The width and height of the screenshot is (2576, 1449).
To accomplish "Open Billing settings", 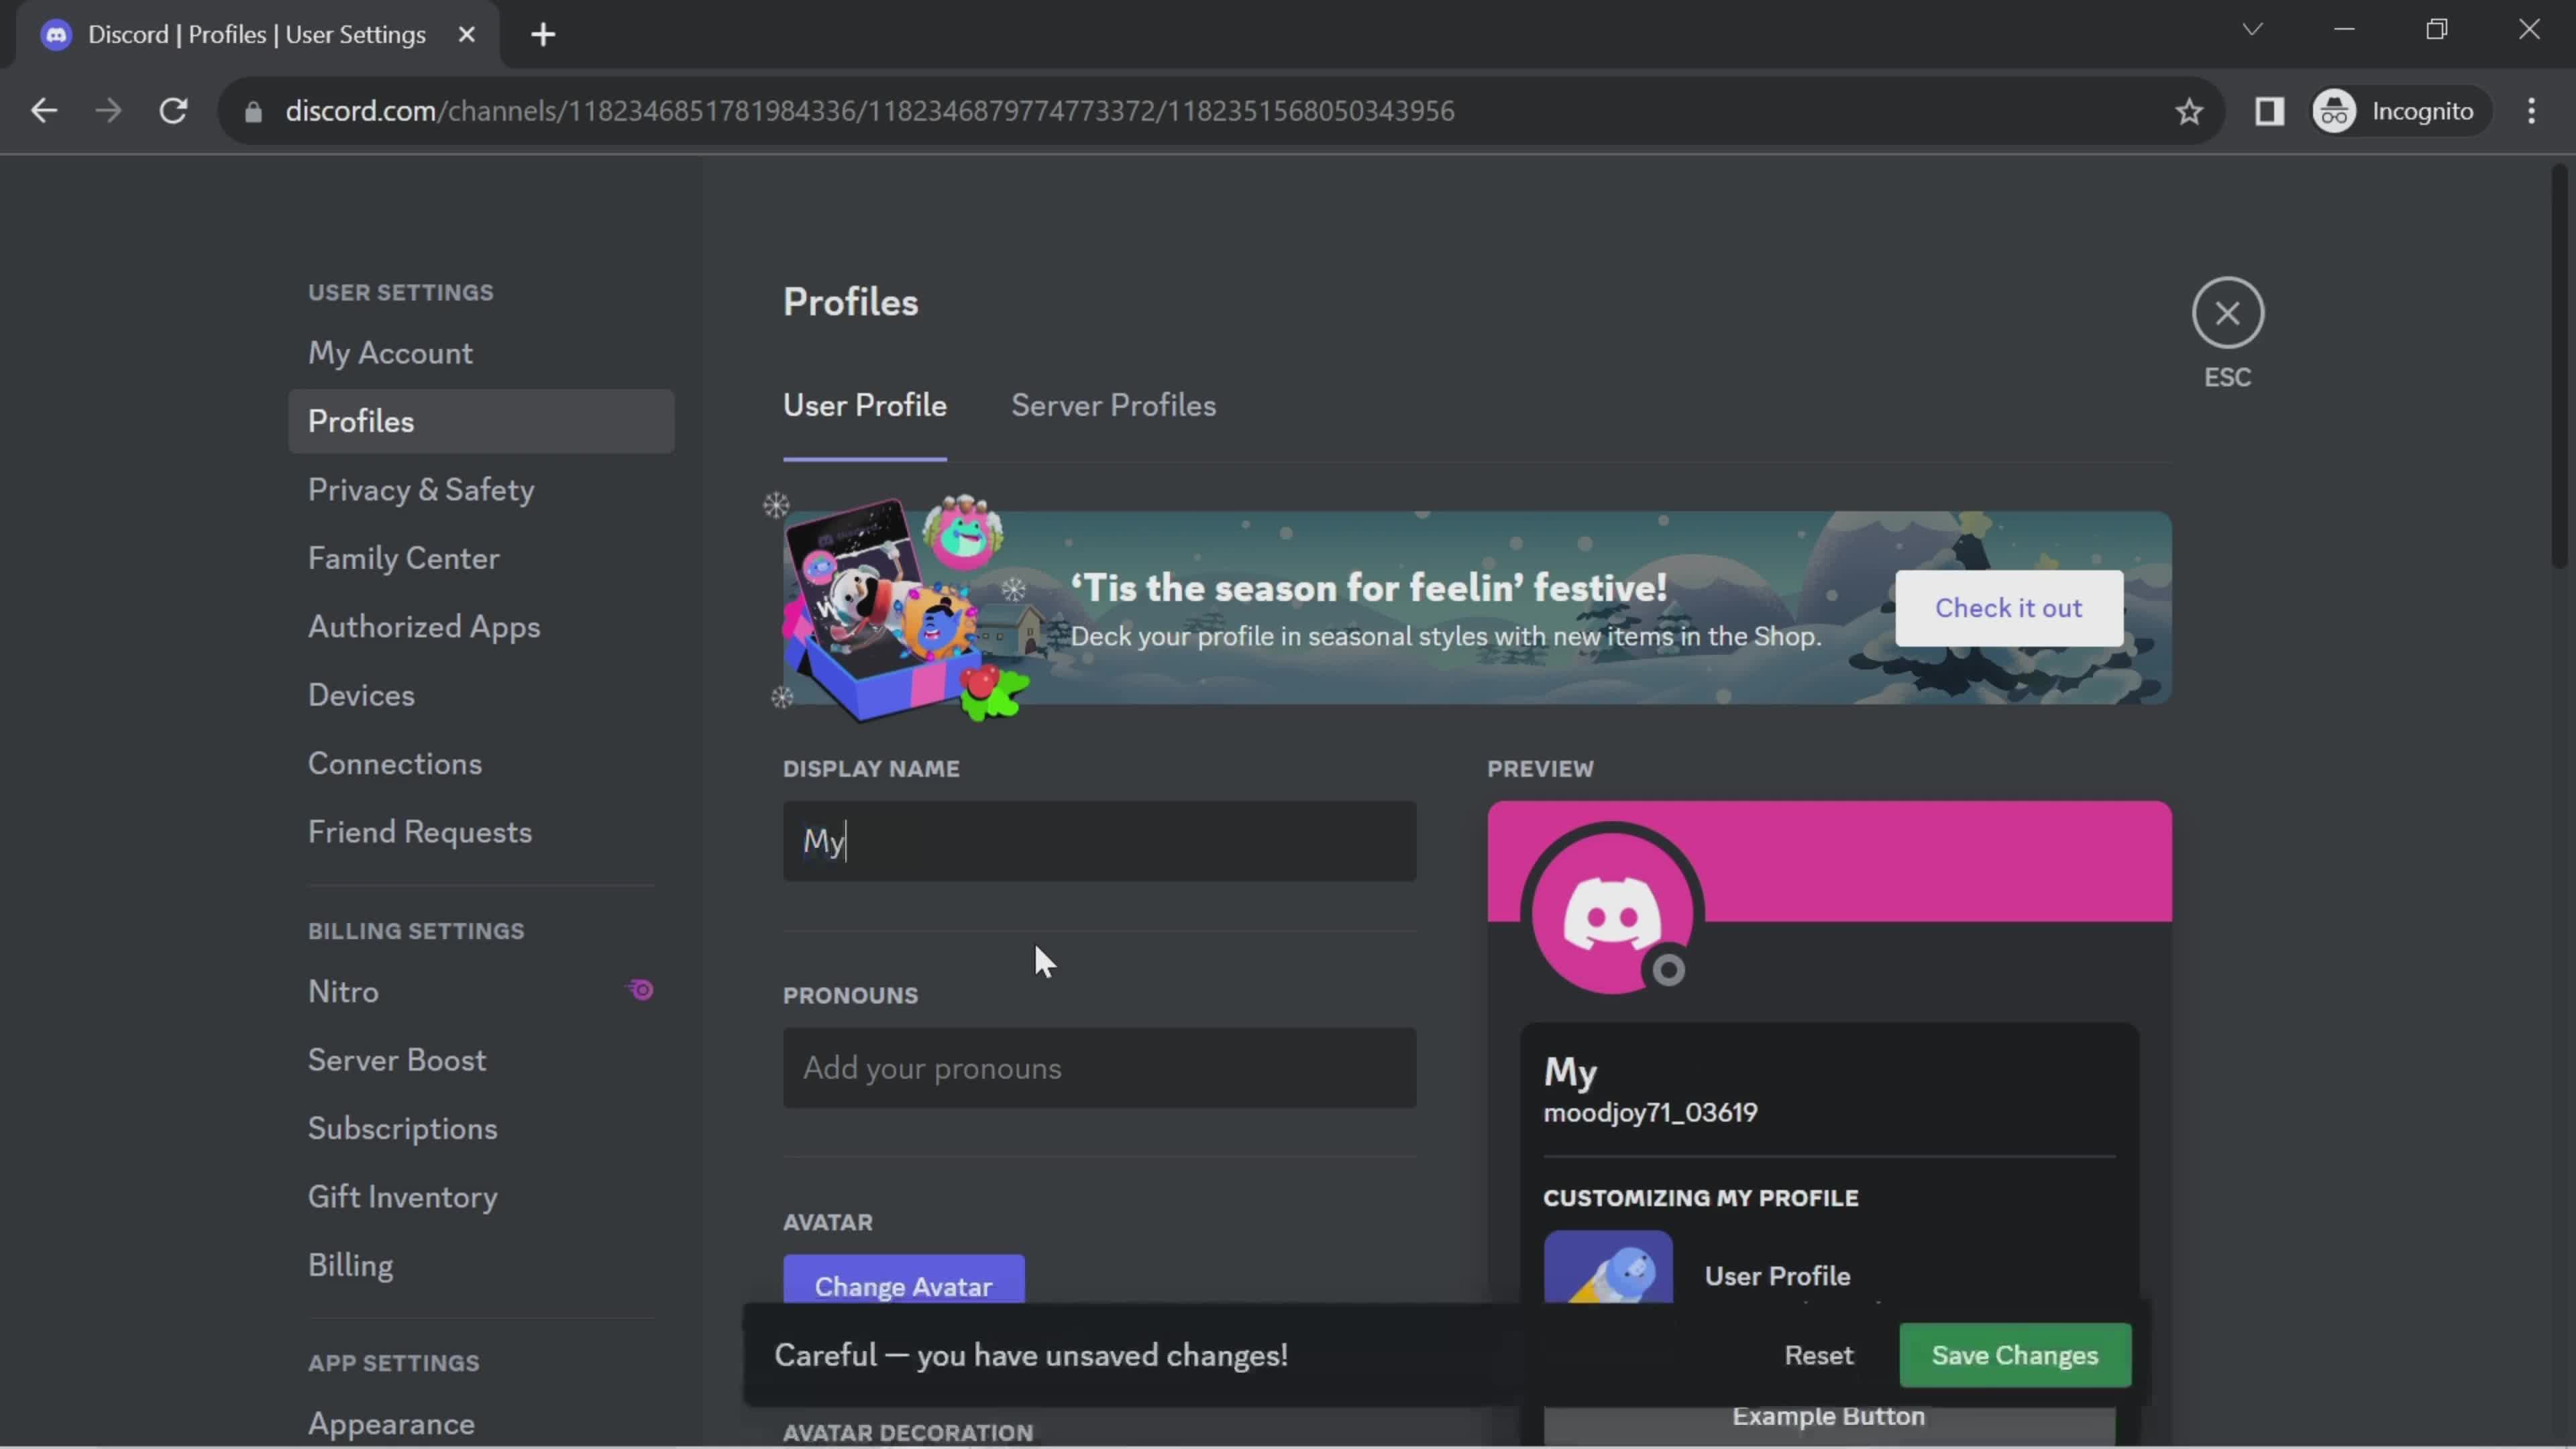I will [x=481, y=1265].
